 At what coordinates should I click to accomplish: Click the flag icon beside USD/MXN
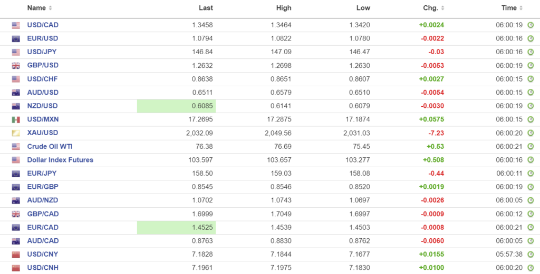16,120
